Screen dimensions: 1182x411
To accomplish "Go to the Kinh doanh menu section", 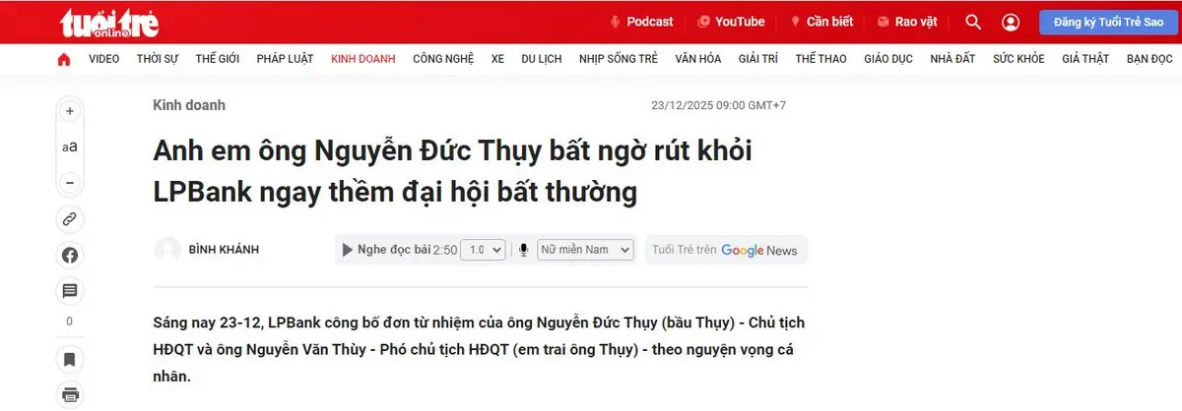I will click(x=363, y=59).
